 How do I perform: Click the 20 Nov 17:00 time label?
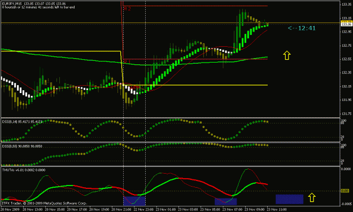(x=77, y=210)
